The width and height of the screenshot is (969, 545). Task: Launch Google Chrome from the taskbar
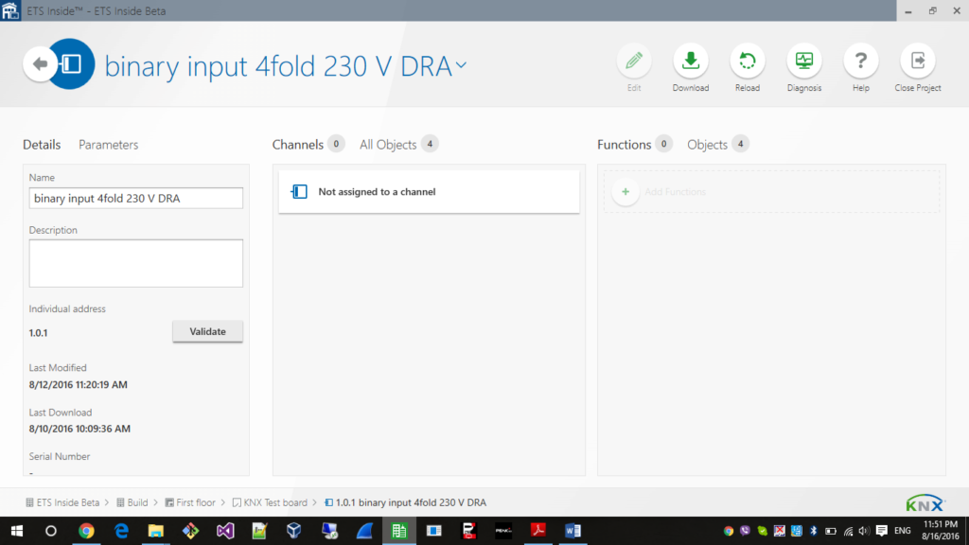(86, 531)
